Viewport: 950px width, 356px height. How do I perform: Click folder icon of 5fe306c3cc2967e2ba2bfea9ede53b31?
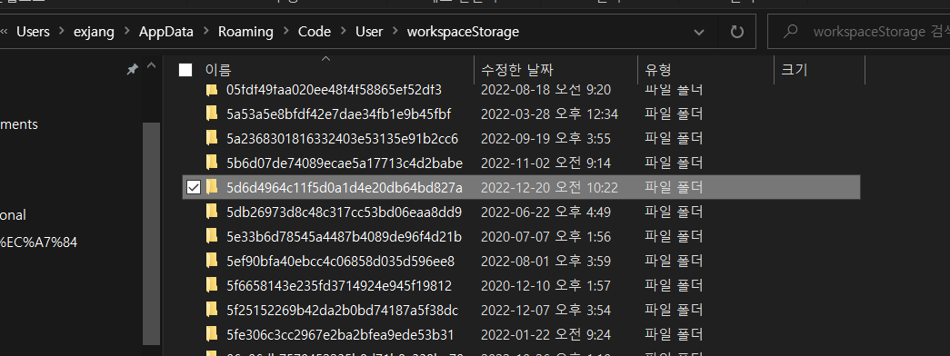point(212,334)
